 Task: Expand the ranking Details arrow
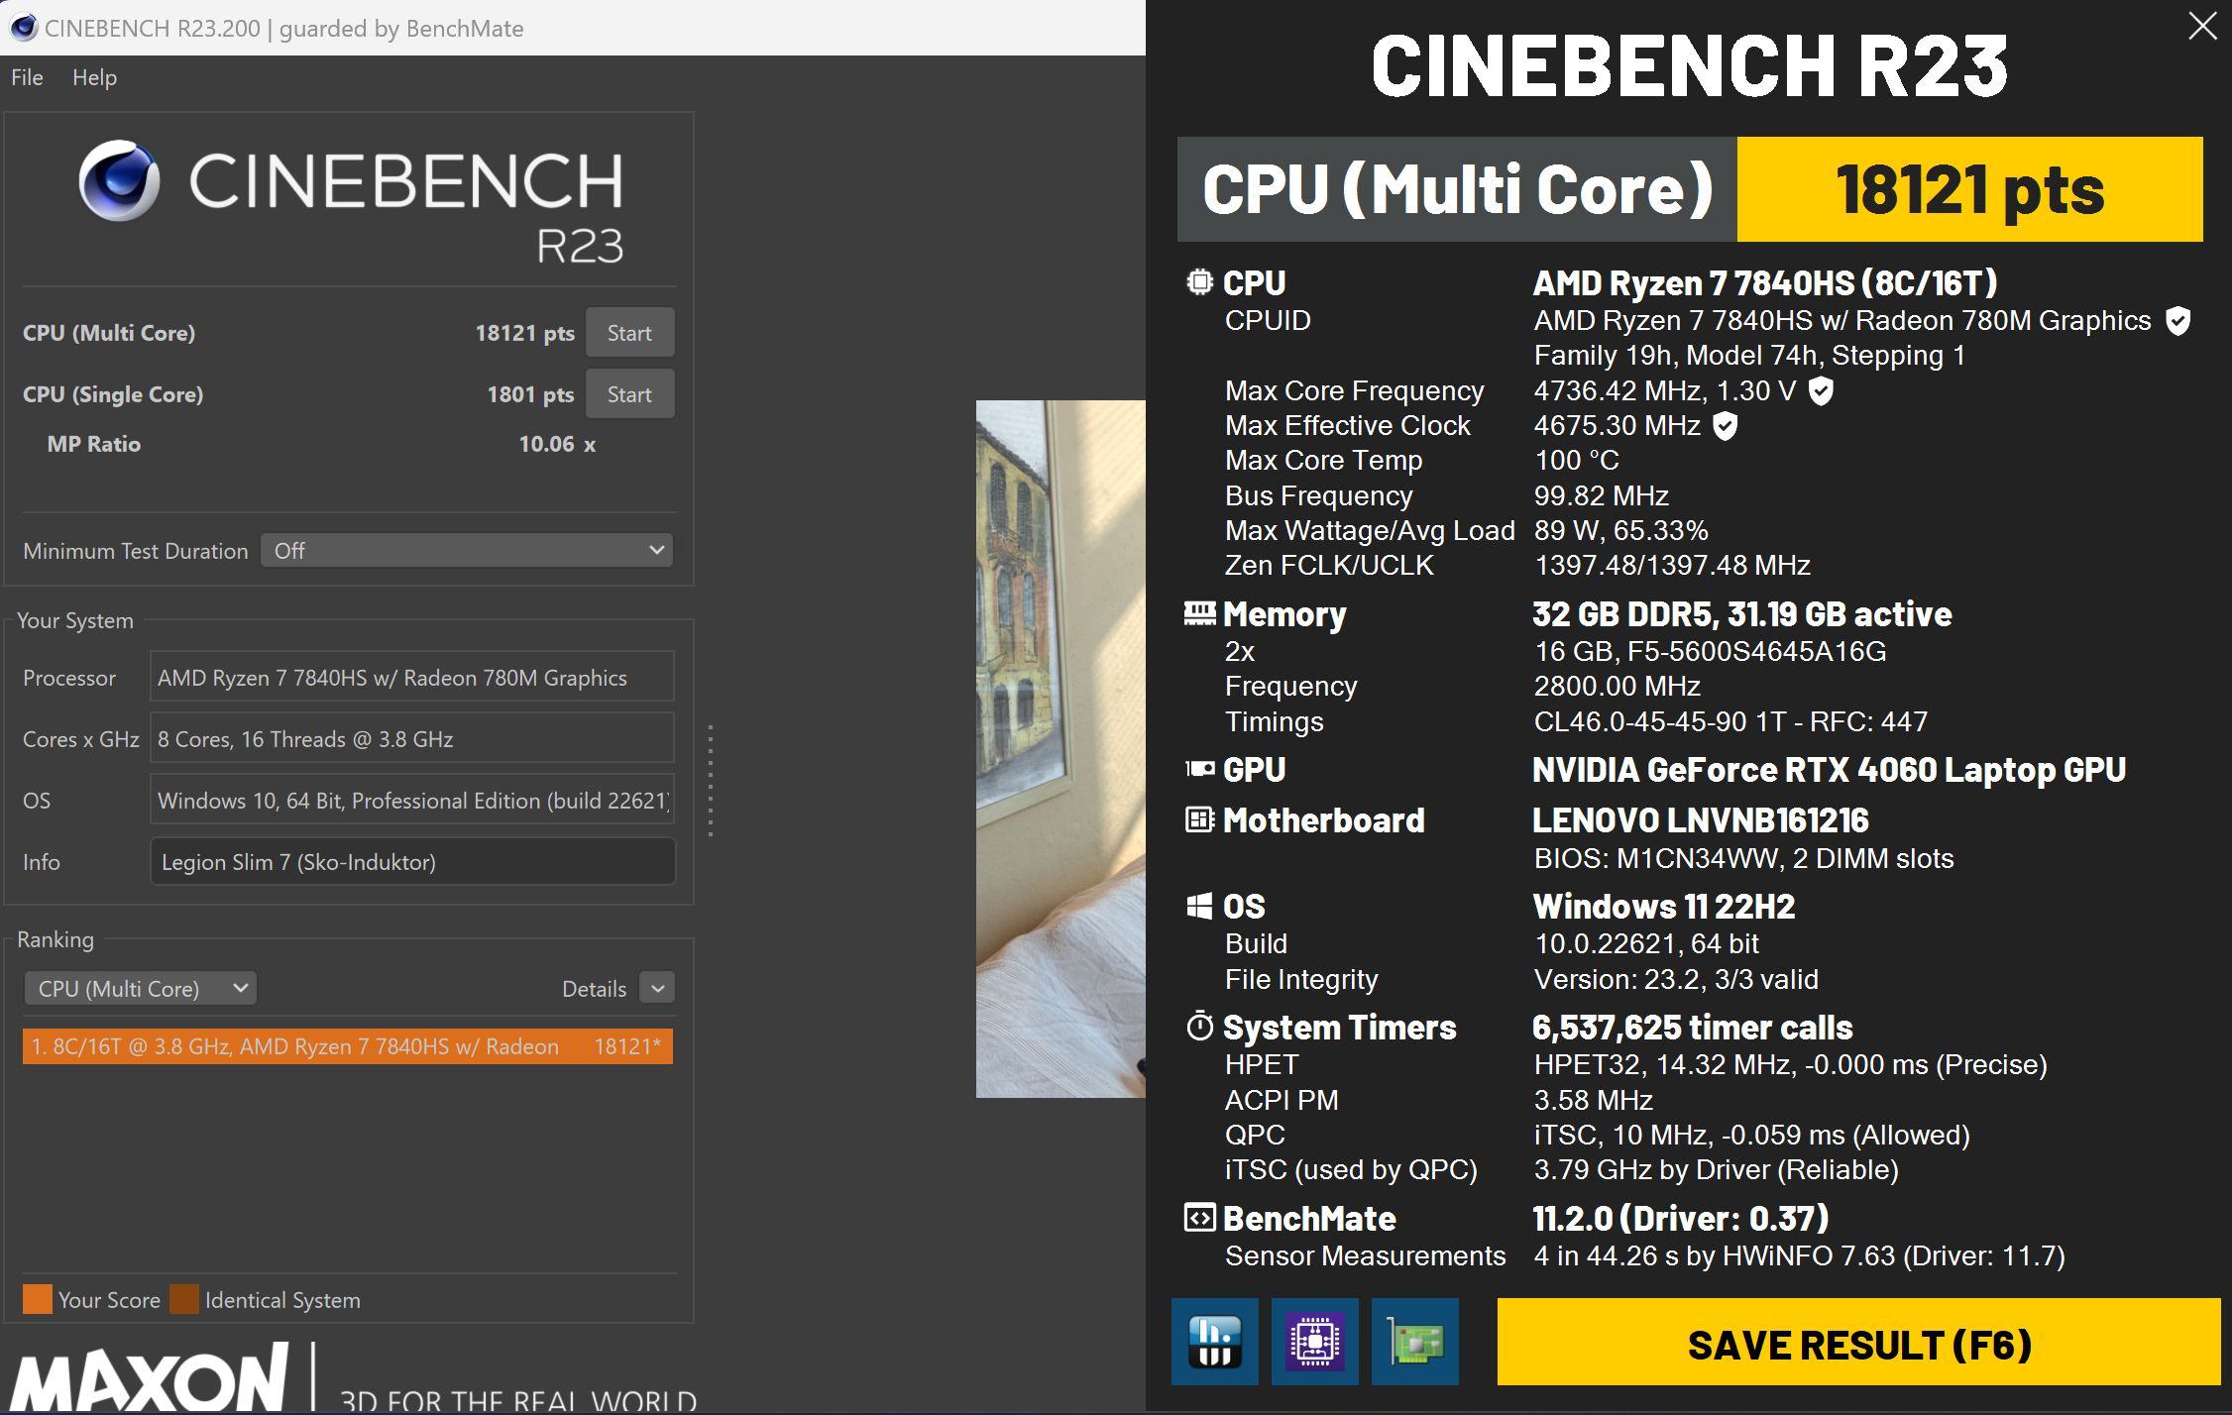click(x=657, y=988)
